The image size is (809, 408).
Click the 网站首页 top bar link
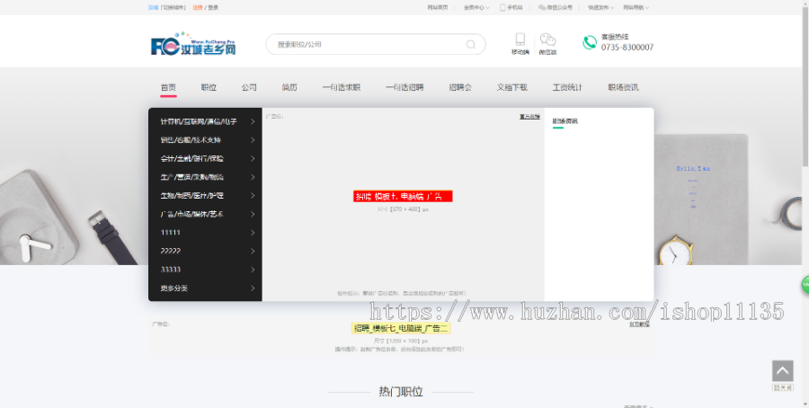click(438, 8)
